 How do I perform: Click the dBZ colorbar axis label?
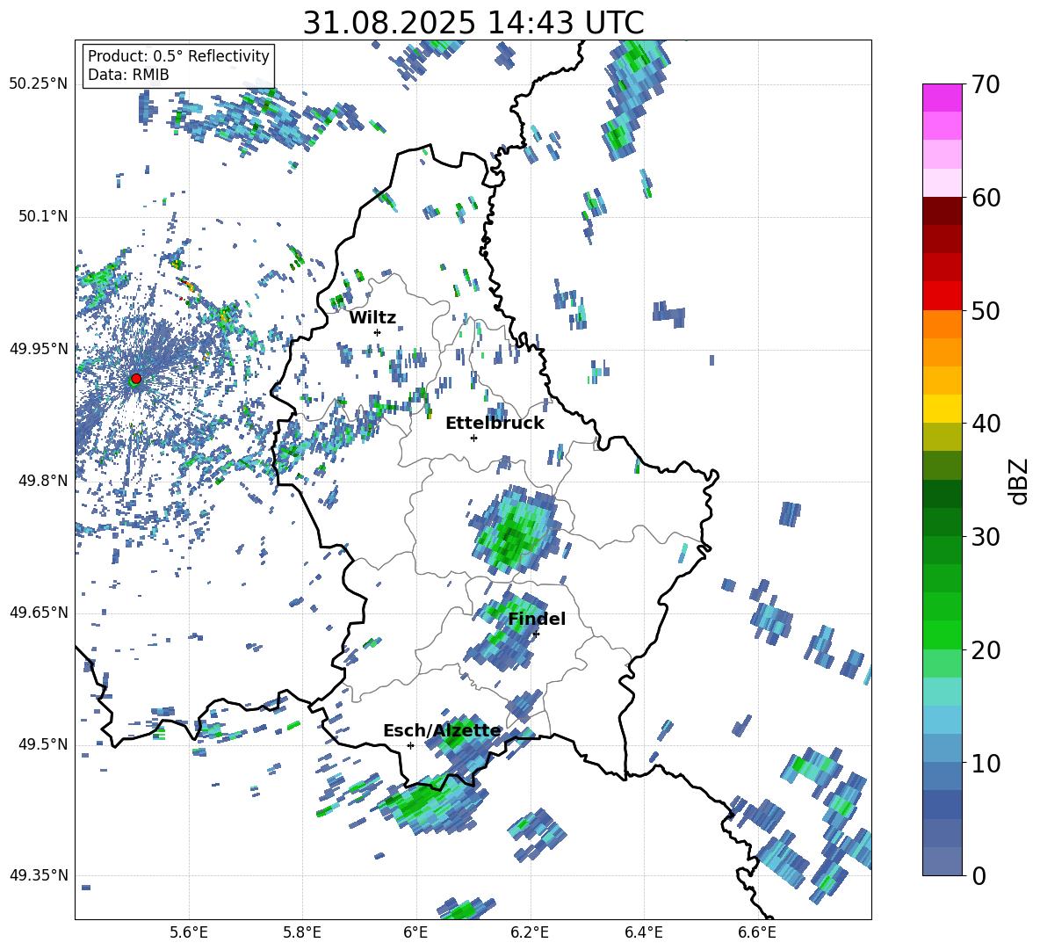pos(1020,481)
